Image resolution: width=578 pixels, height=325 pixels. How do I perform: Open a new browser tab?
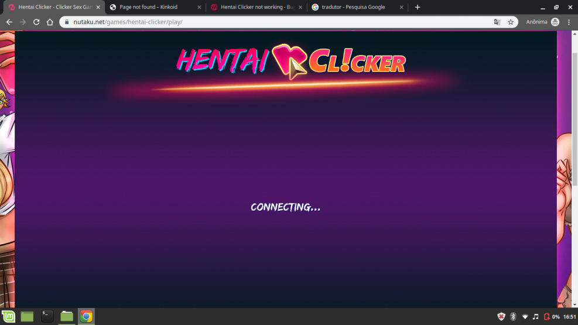tap(418, 7)
